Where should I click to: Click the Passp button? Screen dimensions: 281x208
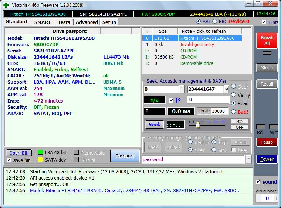coord(267,142)
